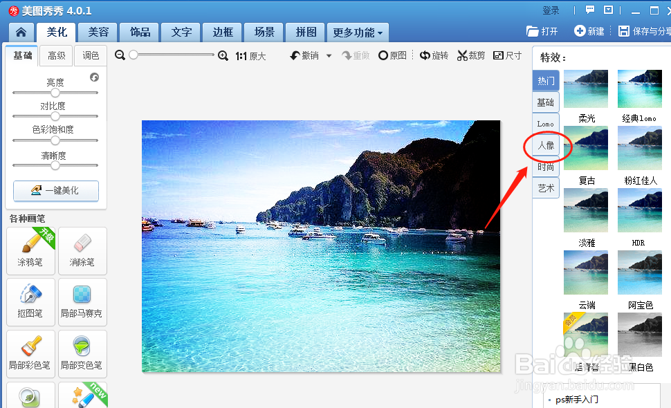Select the 时尚 effects category

pyautogui.click(x=546, y=167)
